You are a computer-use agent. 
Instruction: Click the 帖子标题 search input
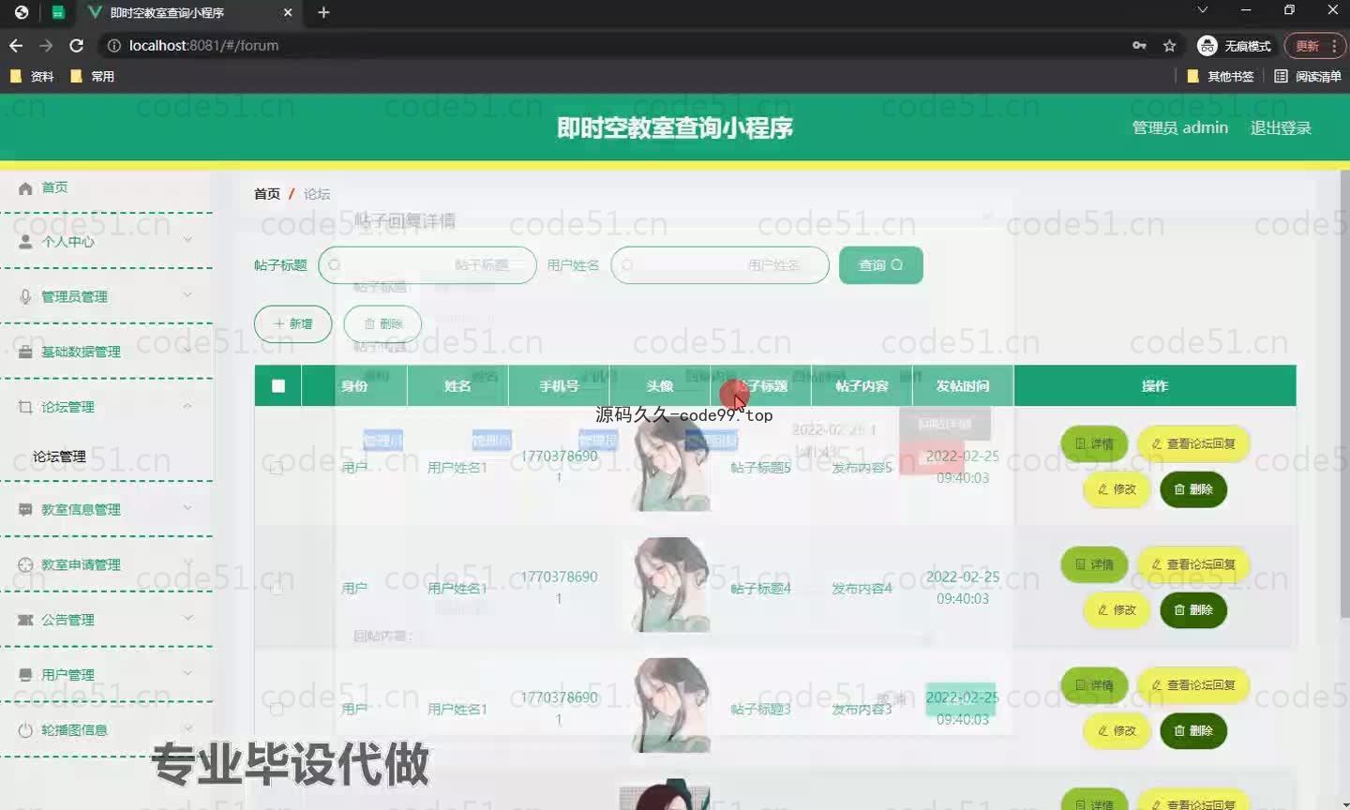(427, 265)
